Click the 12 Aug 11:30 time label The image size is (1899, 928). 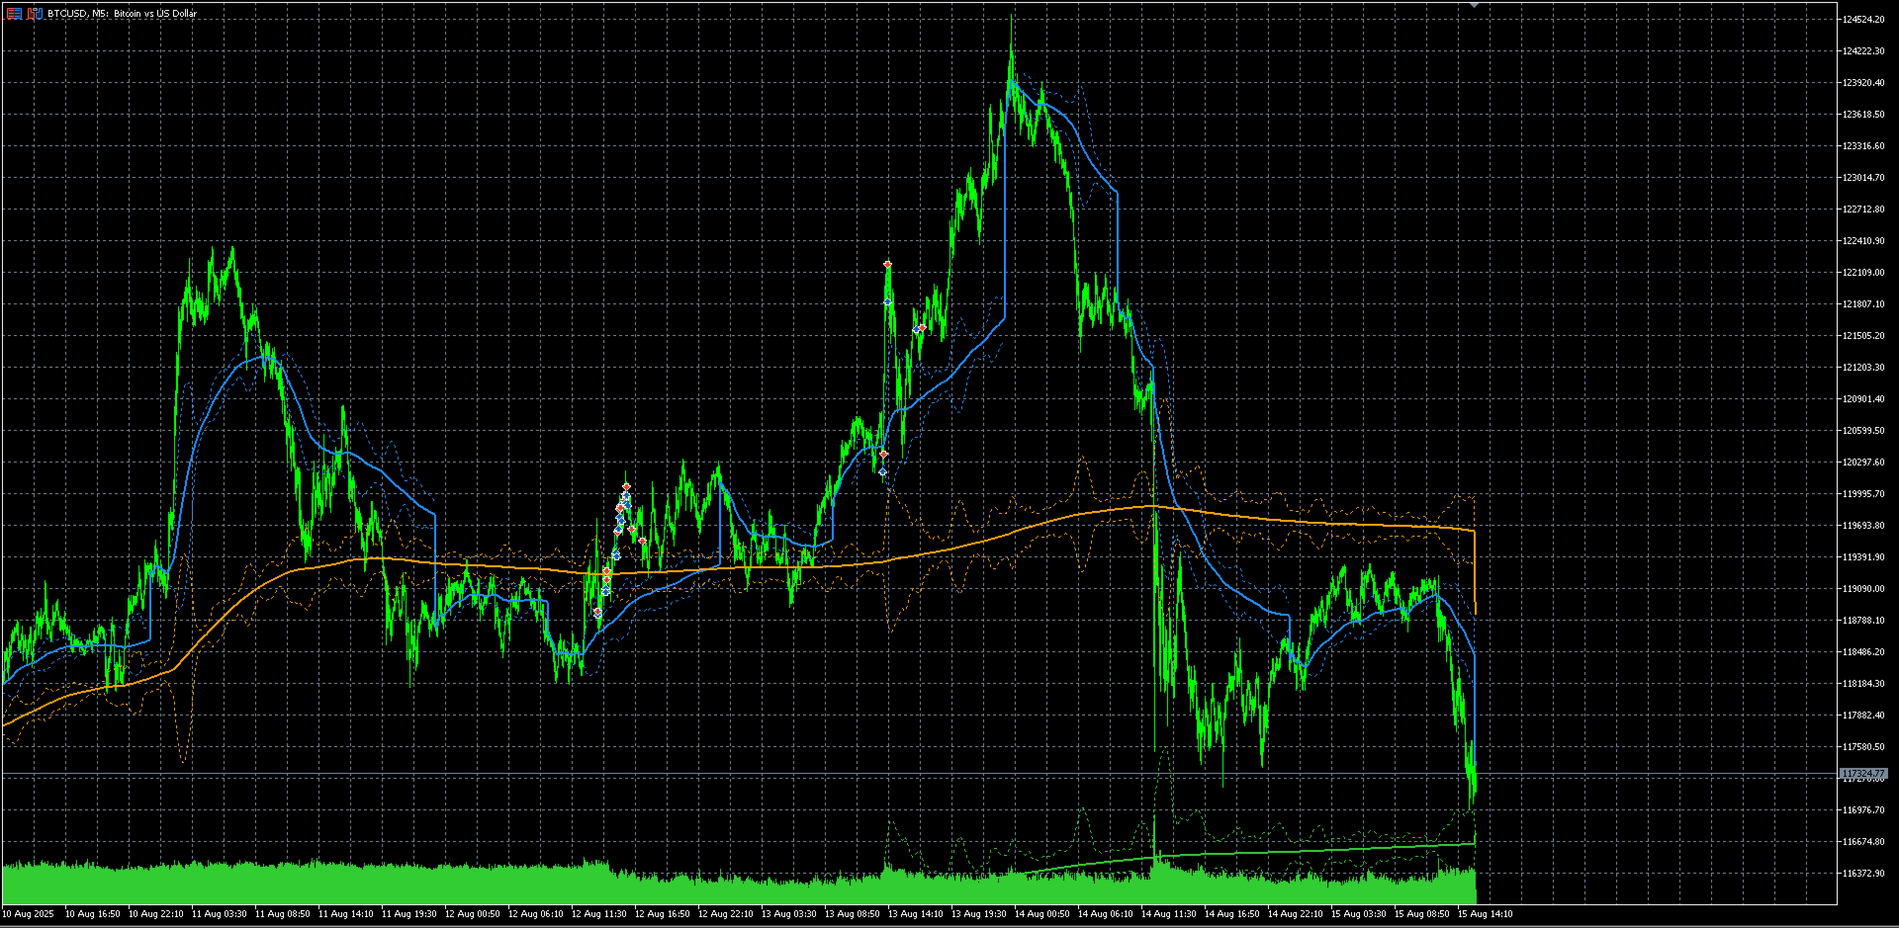599,914
